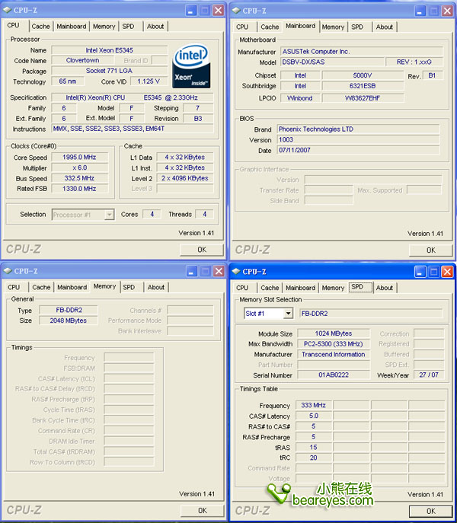Click BIOS Brand Phoenix Technologies LTD
This screenshot has width=457, height=523.
click(358, 129)
